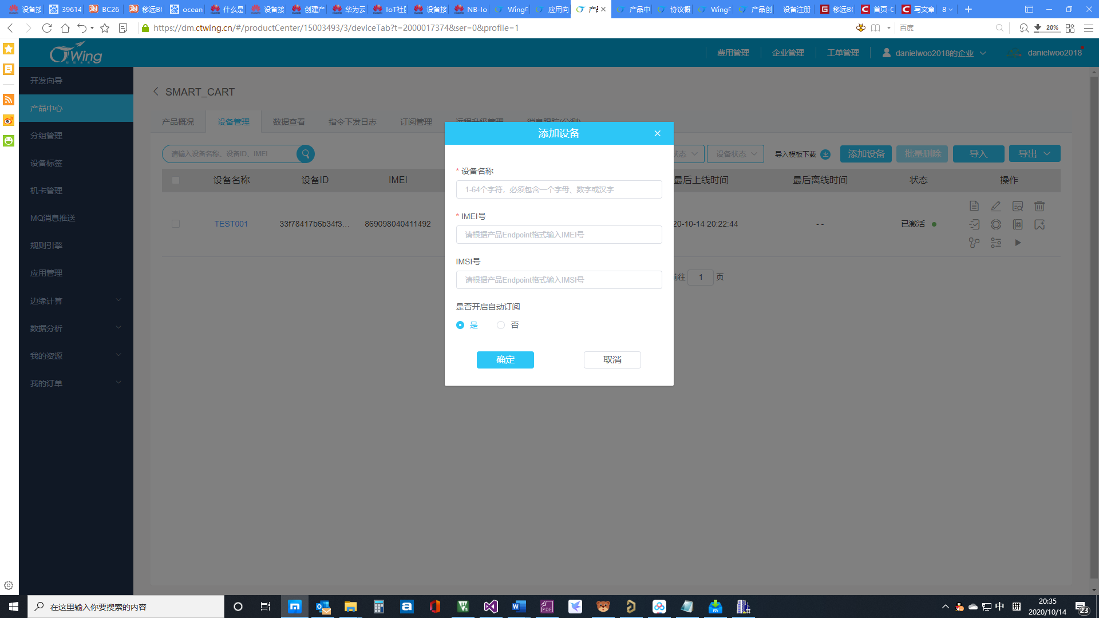
Task: Click the magnifier search icon beside the device search box
Action: coord(306,154)
